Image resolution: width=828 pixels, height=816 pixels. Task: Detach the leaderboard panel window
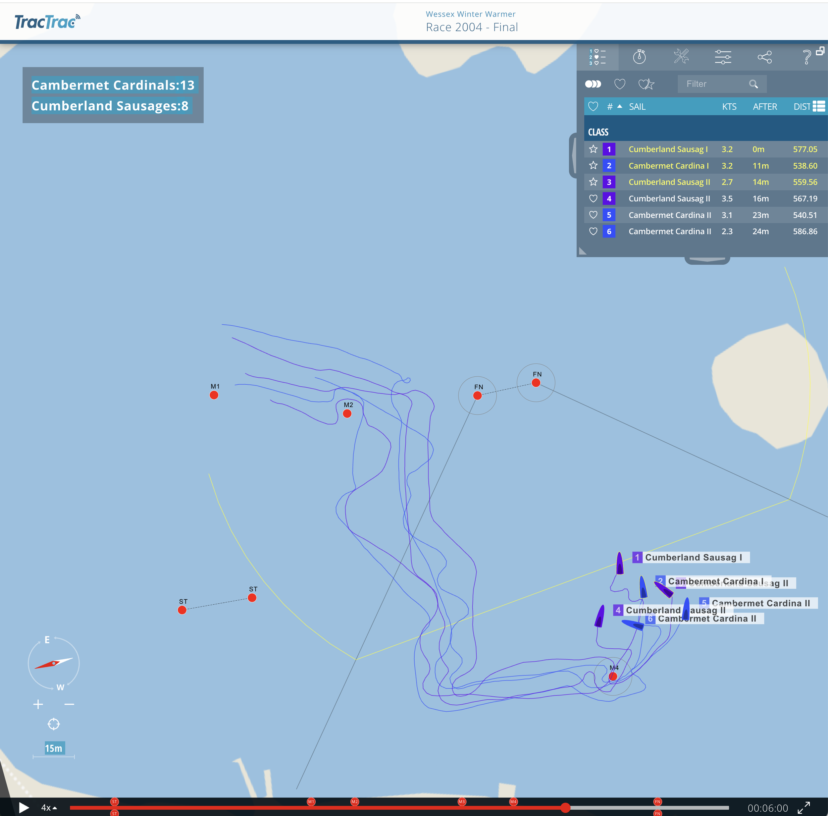(x=820, y=51)
